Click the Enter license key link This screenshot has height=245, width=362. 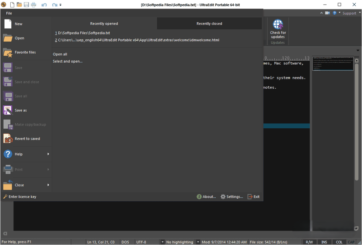[x=22, y=197]
